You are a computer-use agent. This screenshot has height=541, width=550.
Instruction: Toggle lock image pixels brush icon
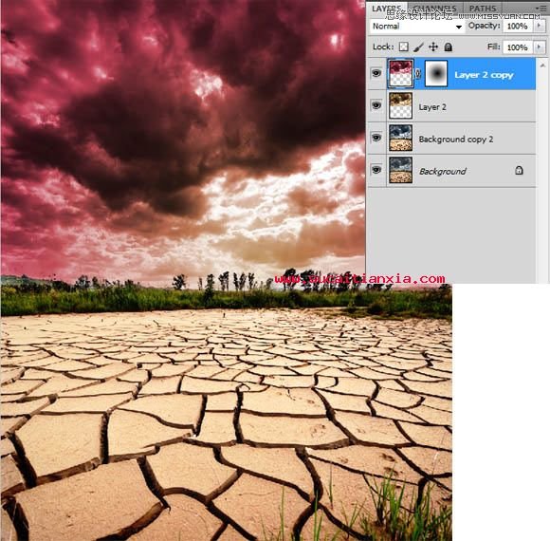(419, 47)
